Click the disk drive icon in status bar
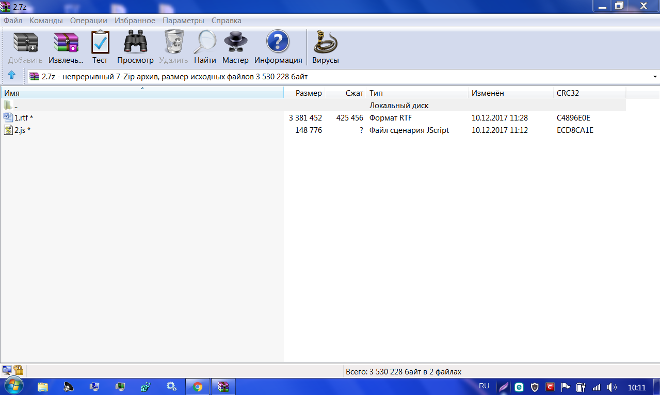The width and height of the screenshot is (660, 395). tap(7, 370)
